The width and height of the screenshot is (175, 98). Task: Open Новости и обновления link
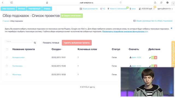(x=117, y=9)
